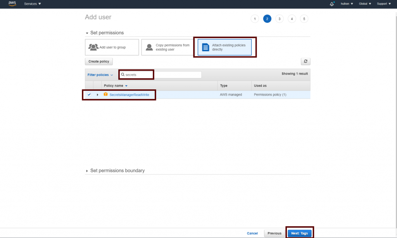Expand the SecretsManagerReadWrite policy row details

click(x=97, y=95)
